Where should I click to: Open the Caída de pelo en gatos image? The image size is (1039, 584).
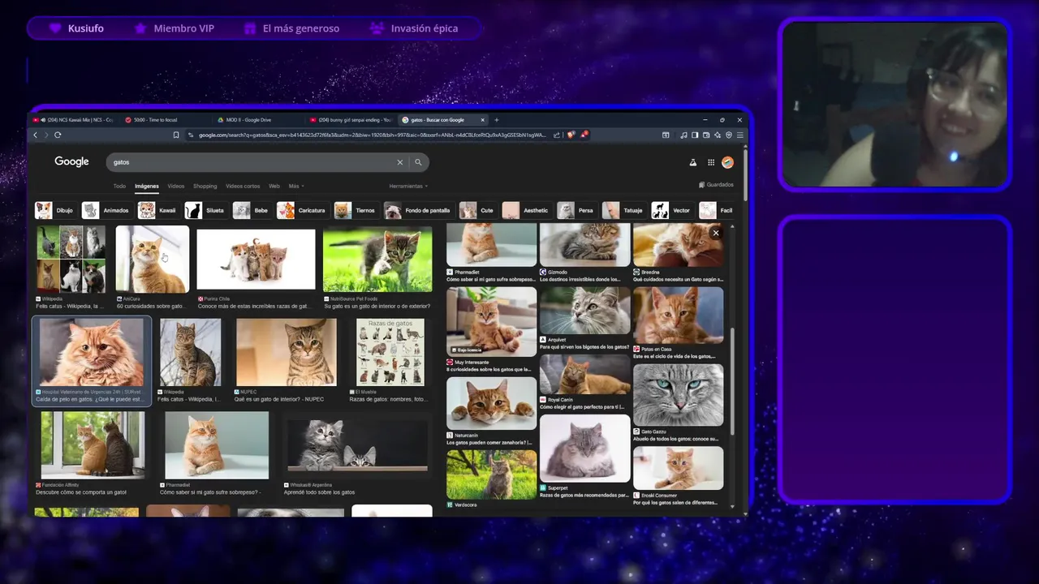click(92, 352)
